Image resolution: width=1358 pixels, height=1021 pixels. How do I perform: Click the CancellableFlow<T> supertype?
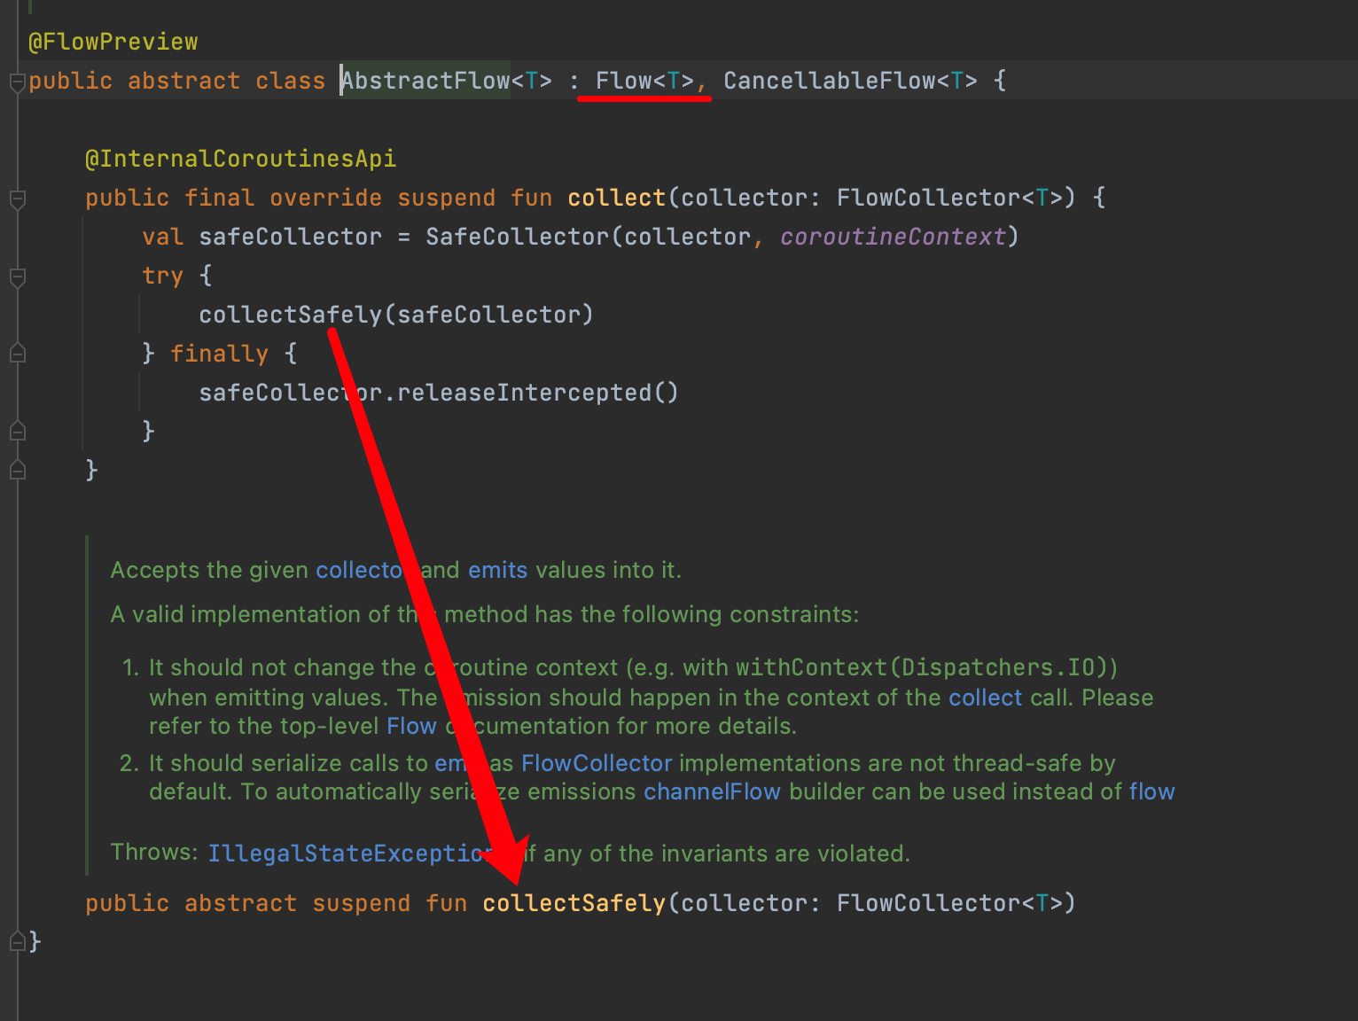pos(850,81)
